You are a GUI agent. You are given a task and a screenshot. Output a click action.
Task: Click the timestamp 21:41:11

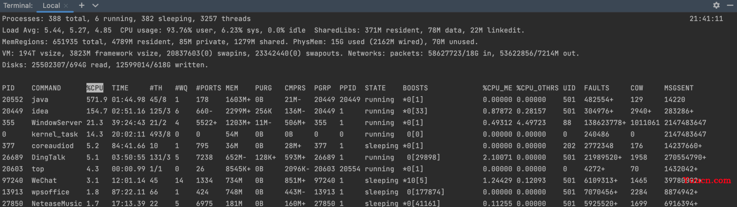click(x=707, y=19)
